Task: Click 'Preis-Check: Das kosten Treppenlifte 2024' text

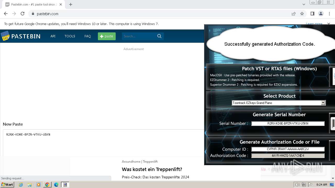Action: (155, 177)
